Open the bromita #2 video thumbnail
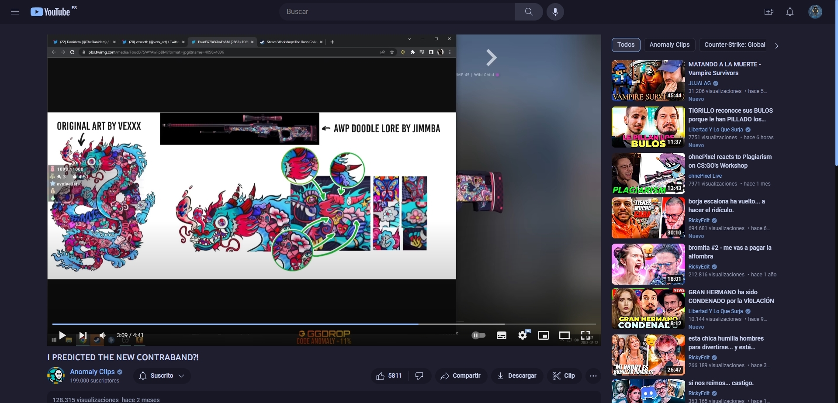This screenshot has width=838, height=403. [x=648, y=264]
